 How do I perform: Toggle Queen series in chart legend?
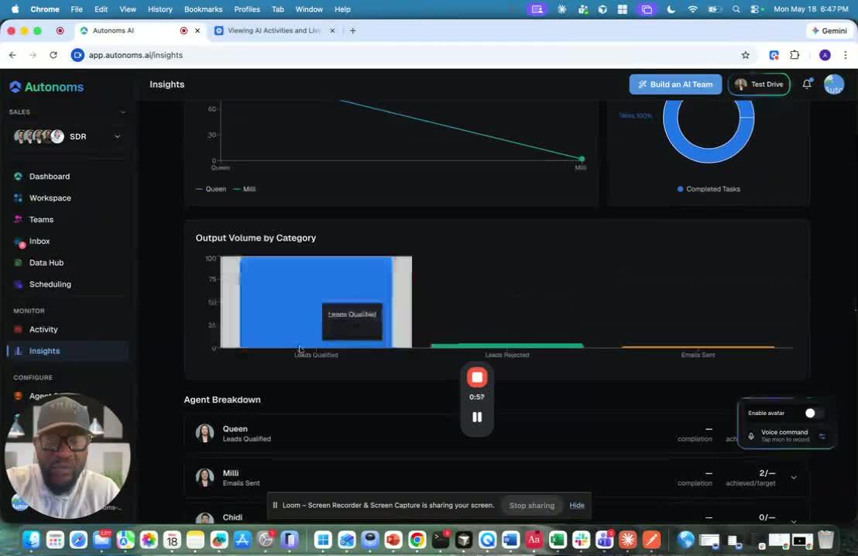(211, 189)
